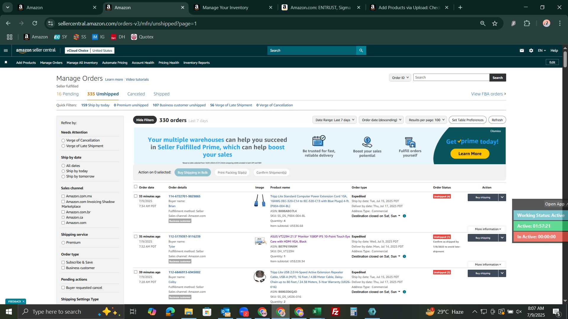
Task: Click the Order ID search input field
Action: point(451,77)
